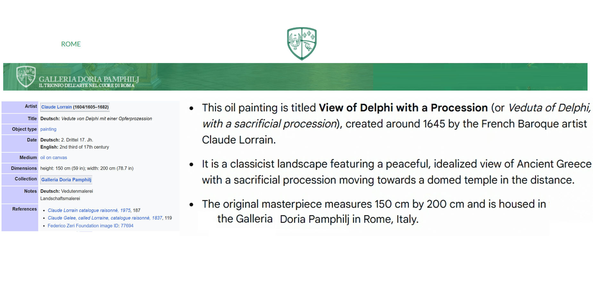Open the Federico Zeri Foundation image ID link
This screenshot has width=593, height=289.
click(90, 226)
